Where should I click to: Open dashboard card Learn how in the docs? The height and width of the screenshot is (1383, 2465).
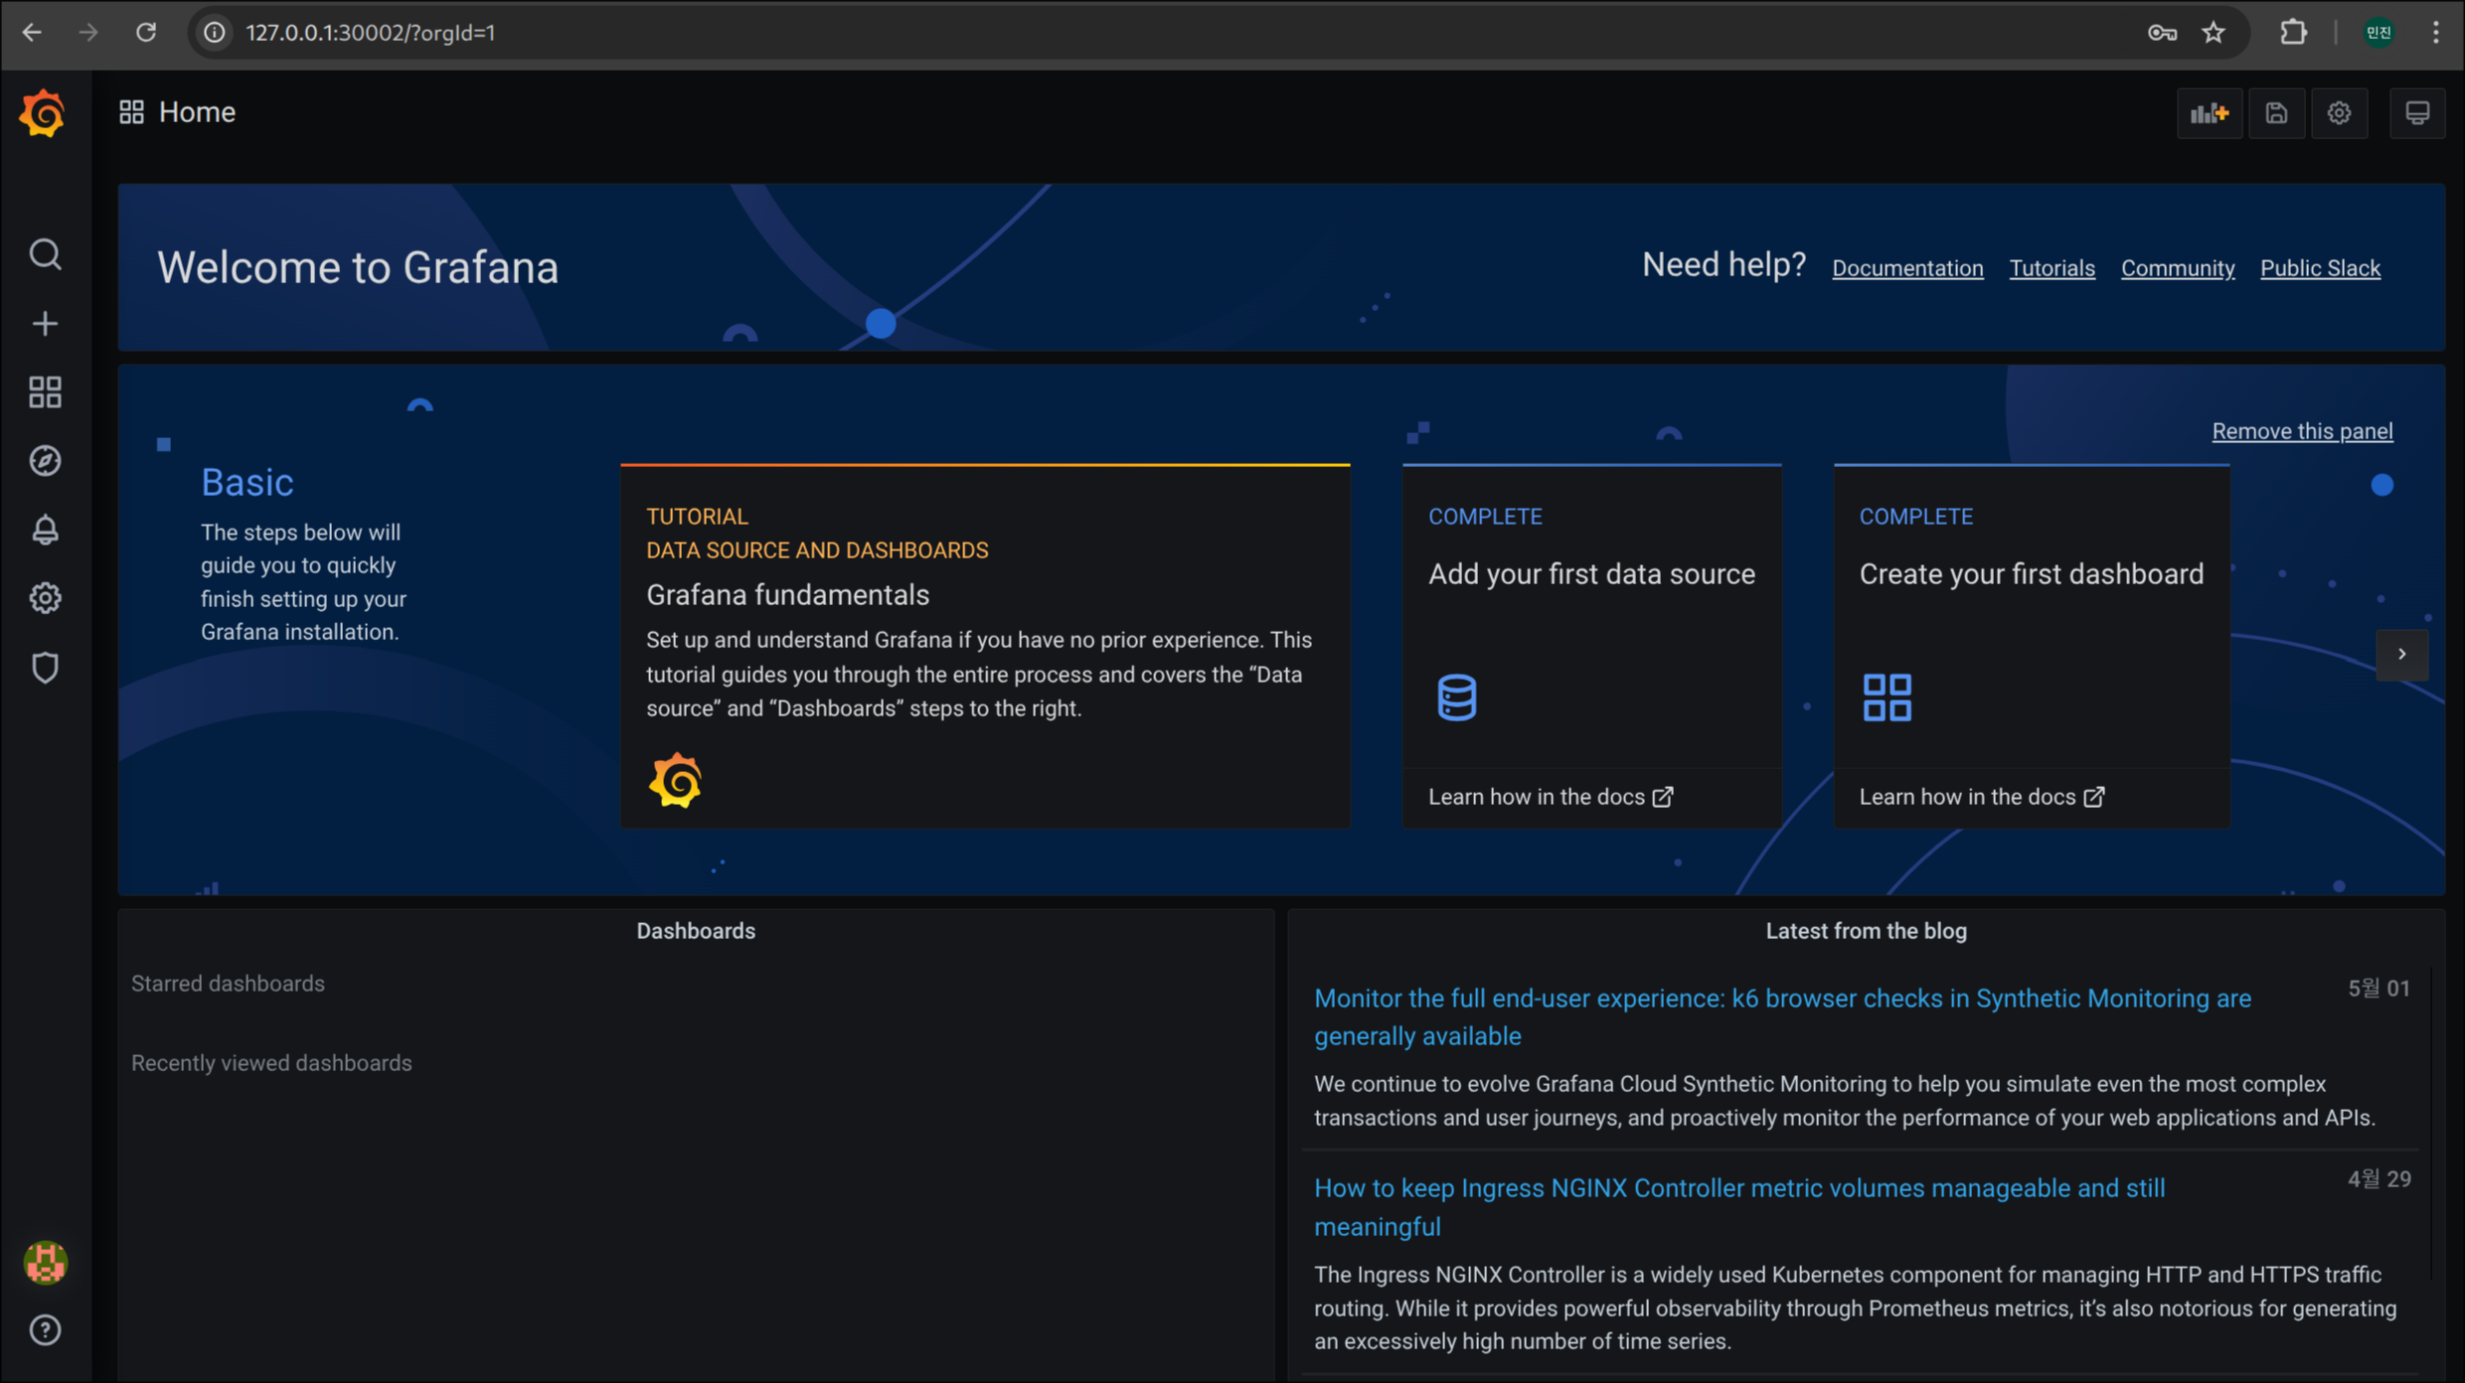(x=1982, y=797)
